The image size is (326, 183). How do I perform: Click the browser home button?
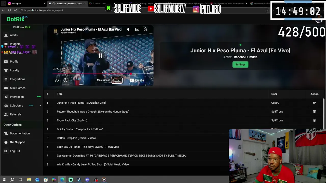tap(16, 10)
